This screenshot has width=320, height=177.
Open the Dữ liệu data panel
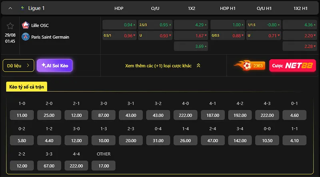pos(18,66)
